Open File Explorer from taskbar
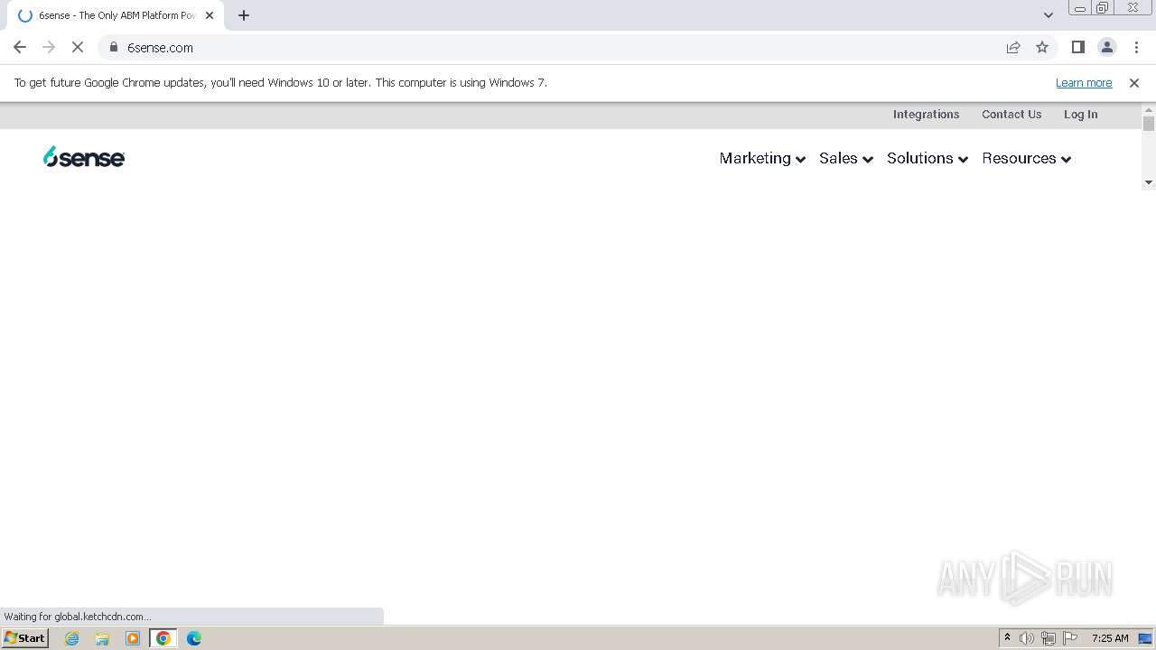 (x=102, y=638)
